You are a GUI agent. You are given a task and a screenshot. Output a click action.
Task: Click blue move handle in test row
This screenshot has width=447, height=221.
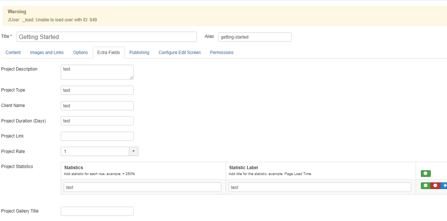click(x=444, y=185)
